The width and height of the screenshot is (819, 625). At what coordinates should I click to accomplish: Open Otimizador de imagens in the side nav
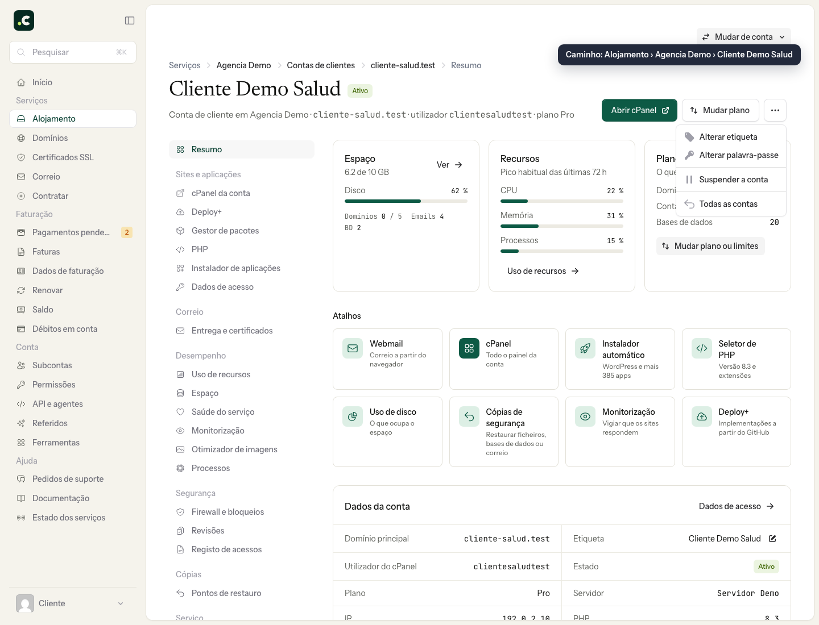pos(242,449)
